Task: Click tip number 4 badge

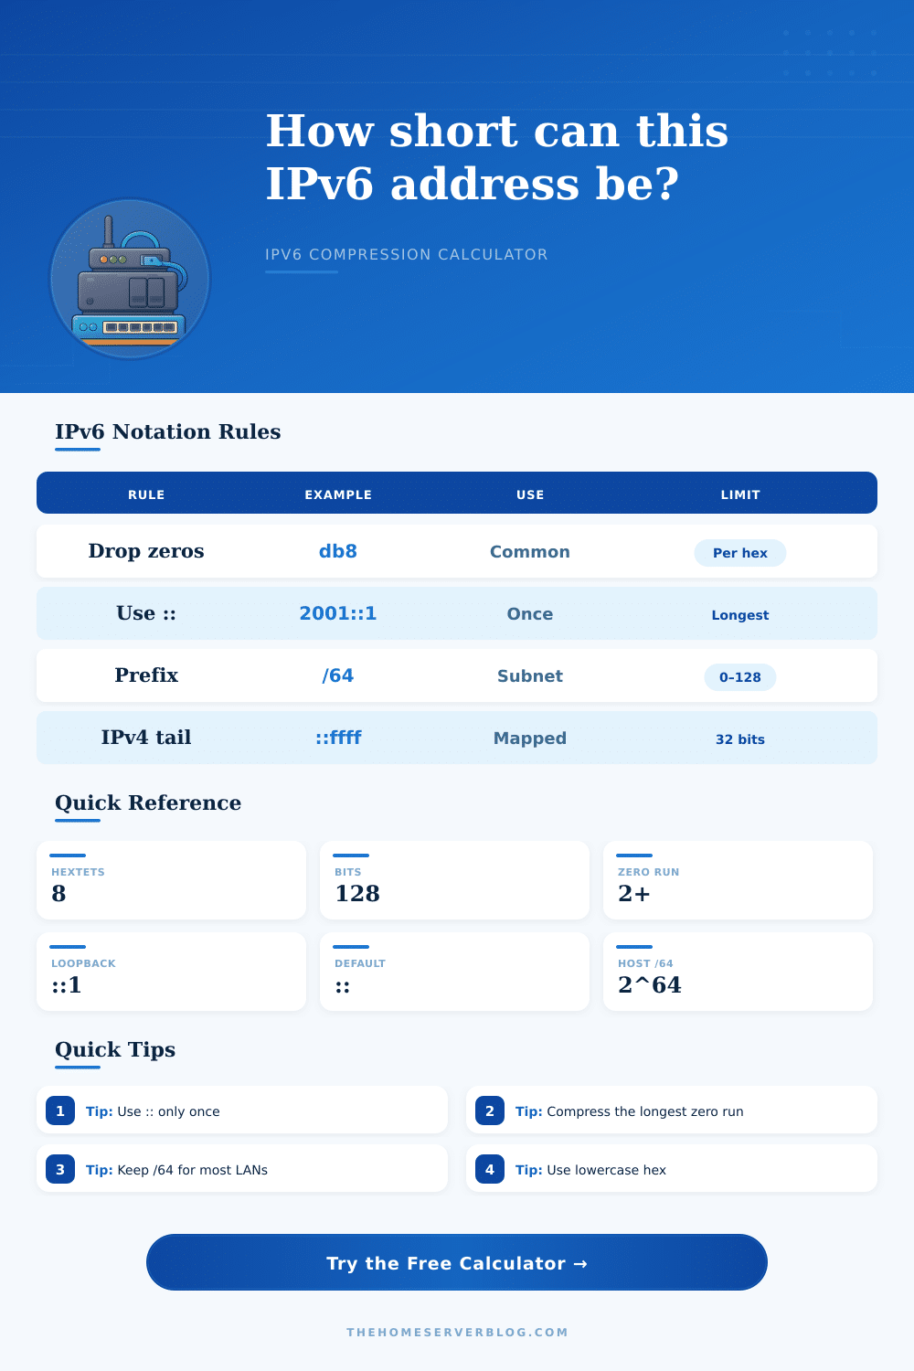Action: point(490,1169)
